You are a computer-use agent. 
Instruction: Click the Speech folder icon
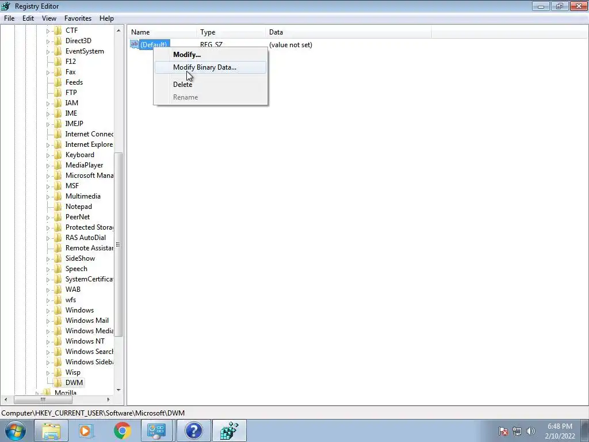(58, 269)
